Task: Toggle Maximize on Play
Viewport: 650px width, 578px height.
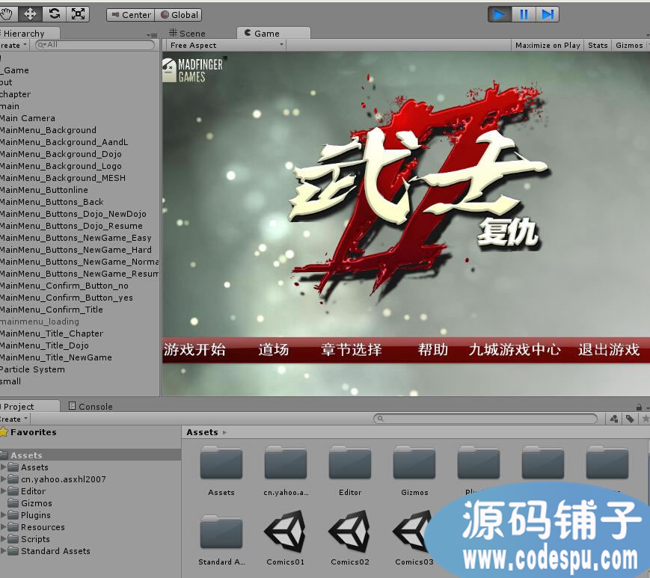Action: (x=548, y=45)
